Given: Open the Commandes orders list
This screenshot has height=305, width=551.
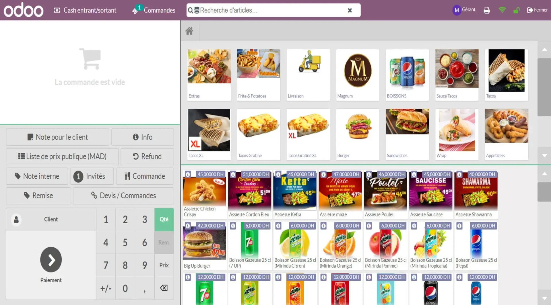Looking at the screenshot, I should click(x=154, y=10).
